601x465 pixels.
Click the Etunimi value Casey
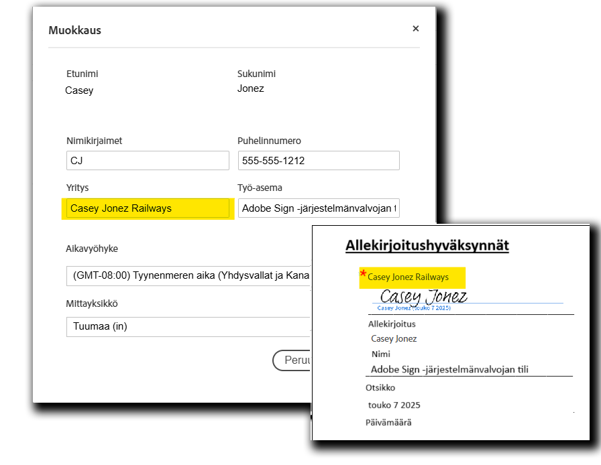pyautogui.click(x=79, y=90)
